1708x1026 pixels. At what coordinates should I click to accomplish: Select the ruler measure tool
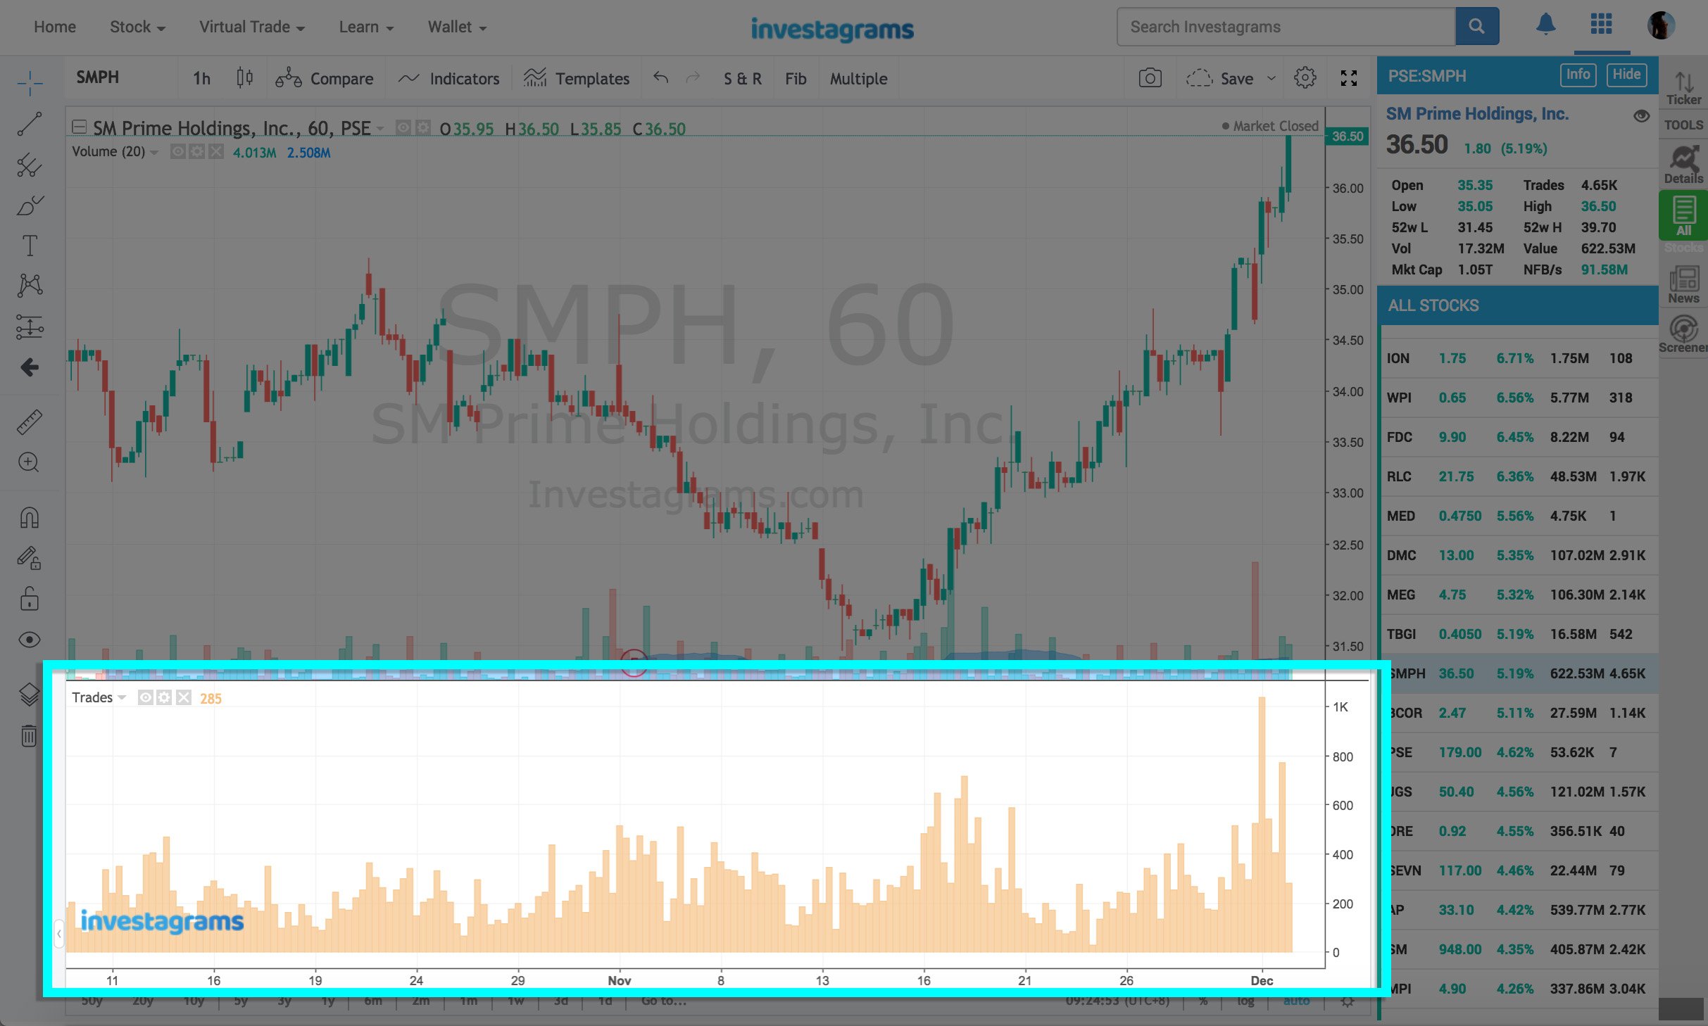(x=30, y=422)
